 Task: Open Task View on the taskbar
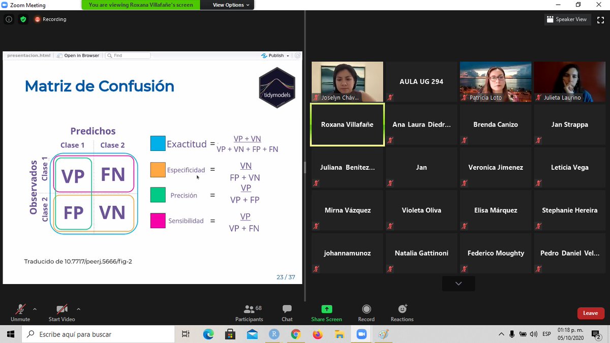pyautogui.click(x=186, y=334)
